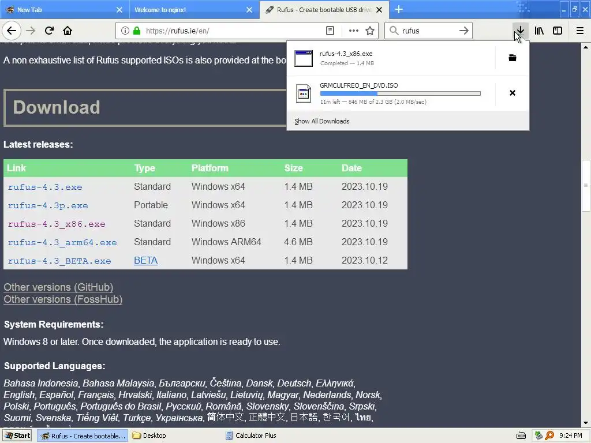Click the Platform column header
The height and width of the screenshot is (443, 591).
point(210,168)
